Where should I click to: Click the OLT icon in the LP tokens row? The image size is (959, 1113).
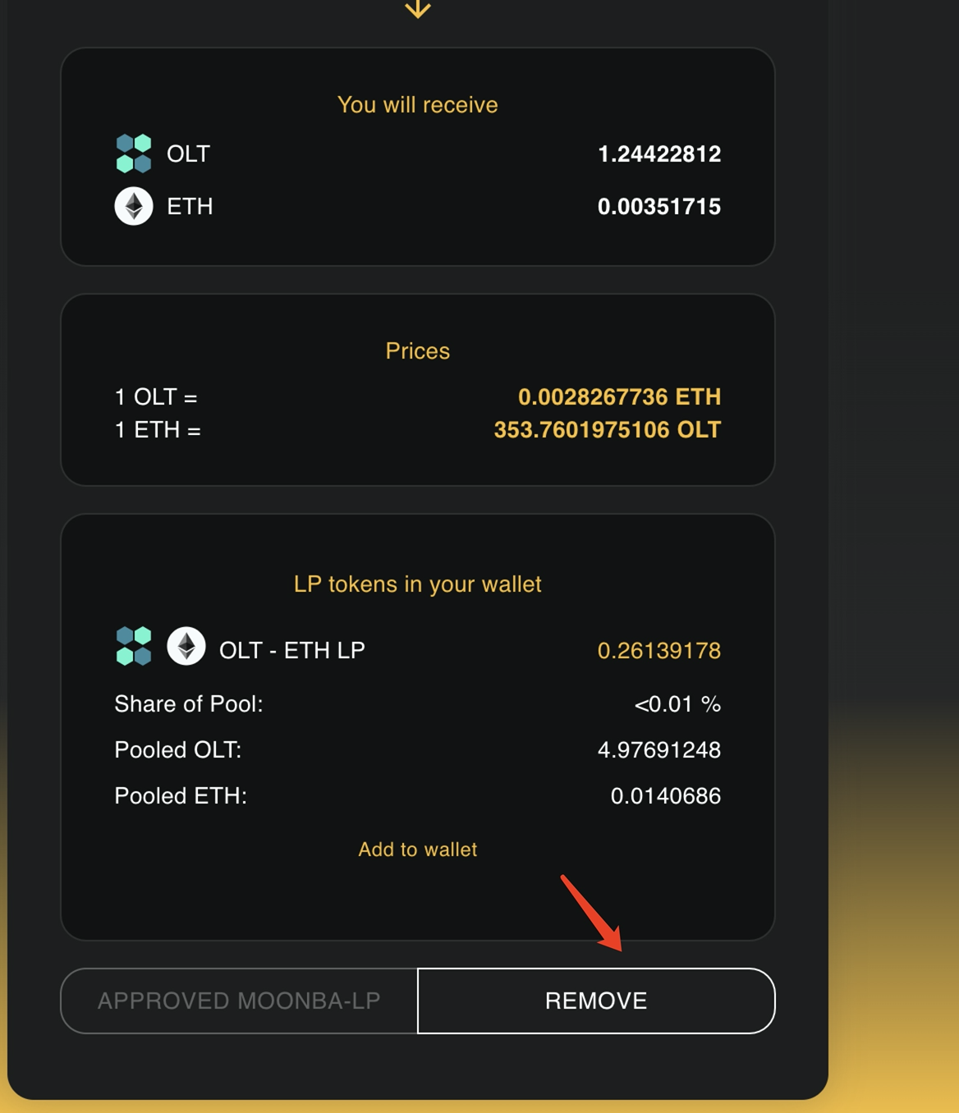click(x=134, y=647)
